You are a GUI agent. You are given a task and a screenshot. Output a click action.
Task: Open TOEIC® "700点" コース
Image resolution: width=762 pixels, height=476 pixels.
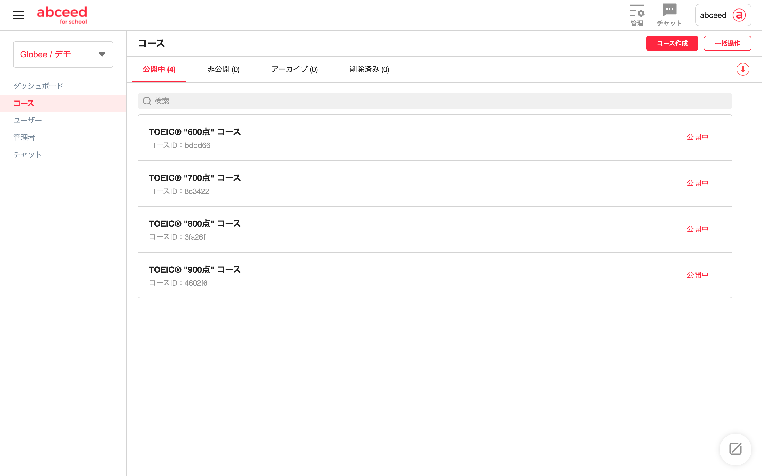click(x=435, y=184)
